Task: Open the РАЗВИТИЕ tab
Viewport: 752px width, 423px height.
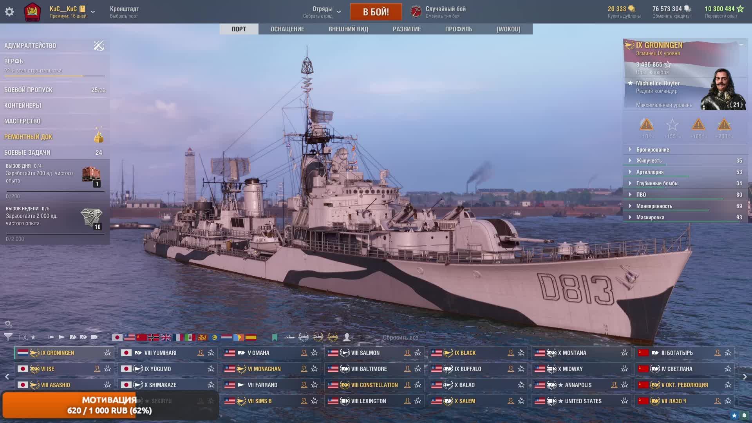Action: pyautogui.click(x=407, y=29)
